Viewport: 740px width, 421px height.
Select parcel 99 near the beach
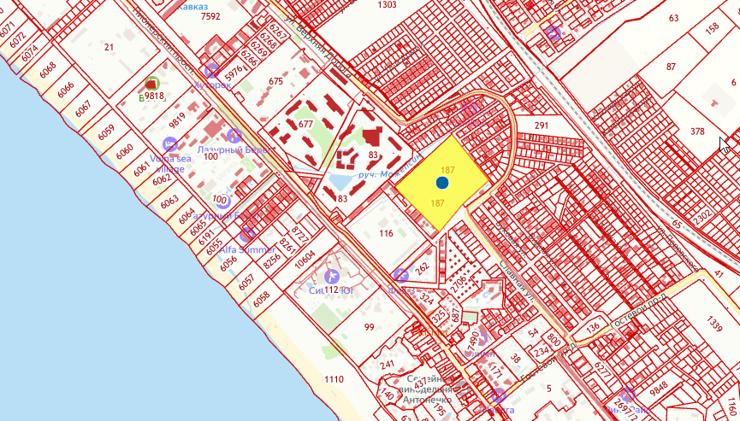[x=369, y=328]
